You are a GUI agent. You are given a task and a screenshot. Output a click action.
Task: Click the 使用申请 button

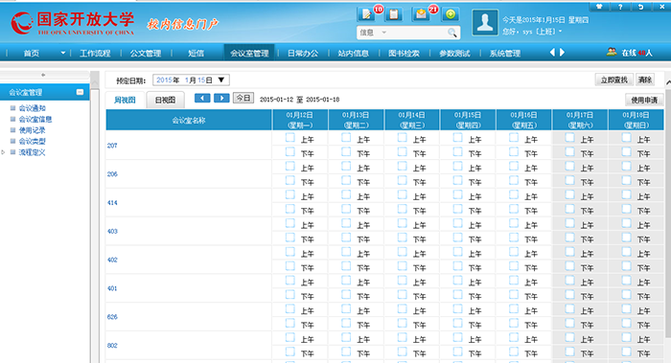coord(644,100)
